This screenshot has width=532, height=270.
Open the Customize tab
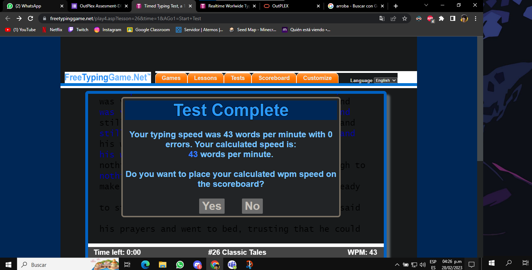tap(317, 78)
